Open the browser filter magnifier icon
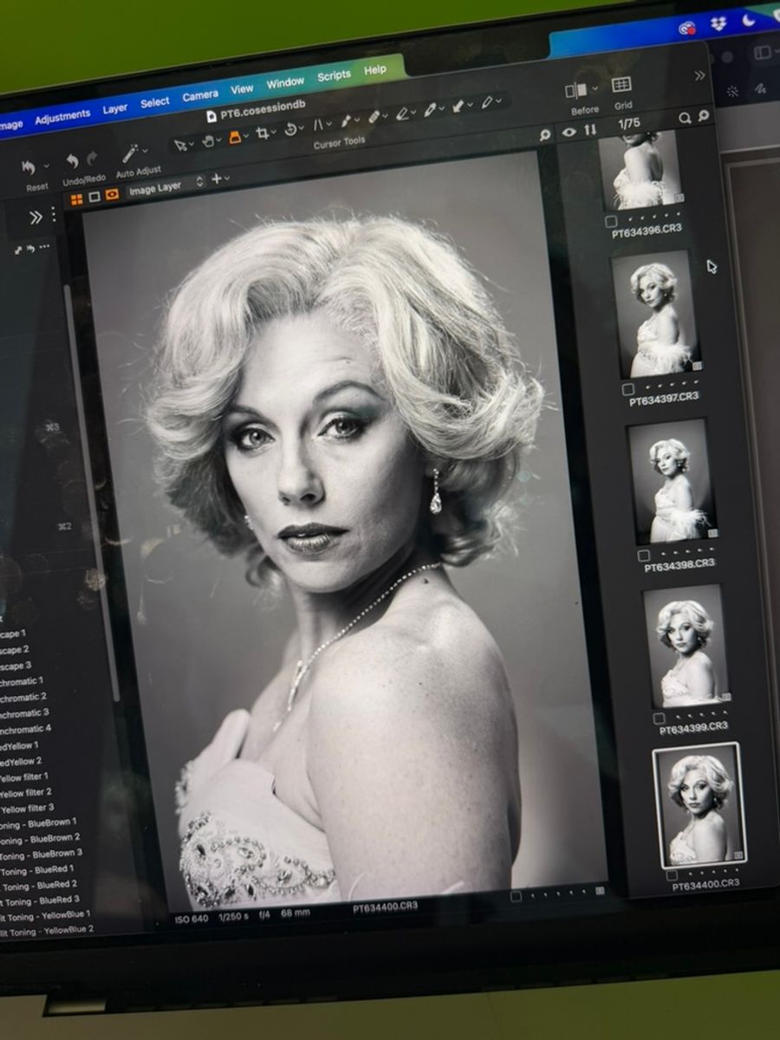780x1040 pixels. (x=704, y=115)
